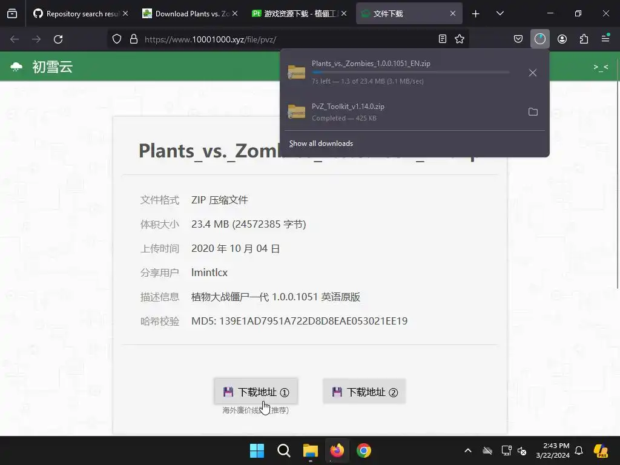
Task: Save page to Pocket
Action: pos(518,39)
